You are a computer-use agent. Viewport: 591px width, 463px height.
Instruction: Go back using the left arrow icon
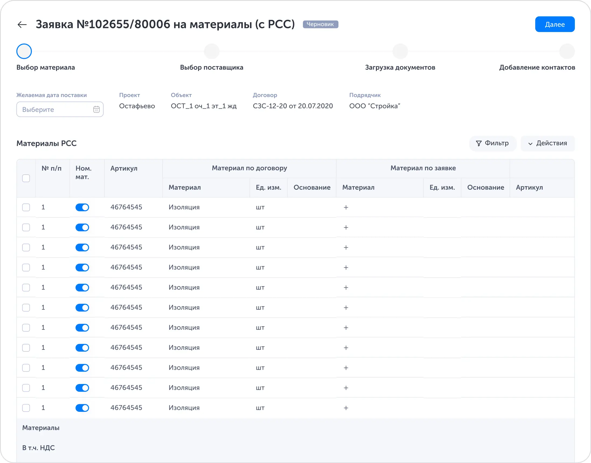click(22, 25)
